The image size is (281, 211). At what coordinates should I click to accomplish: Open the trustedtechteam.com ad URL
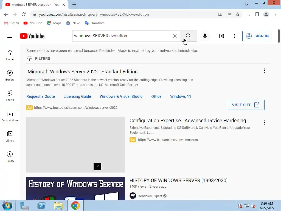(76, 108)
